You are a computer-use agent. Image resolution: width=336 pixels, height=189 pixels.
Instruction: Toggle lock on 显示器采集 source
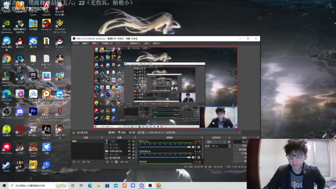click(133, 158)
